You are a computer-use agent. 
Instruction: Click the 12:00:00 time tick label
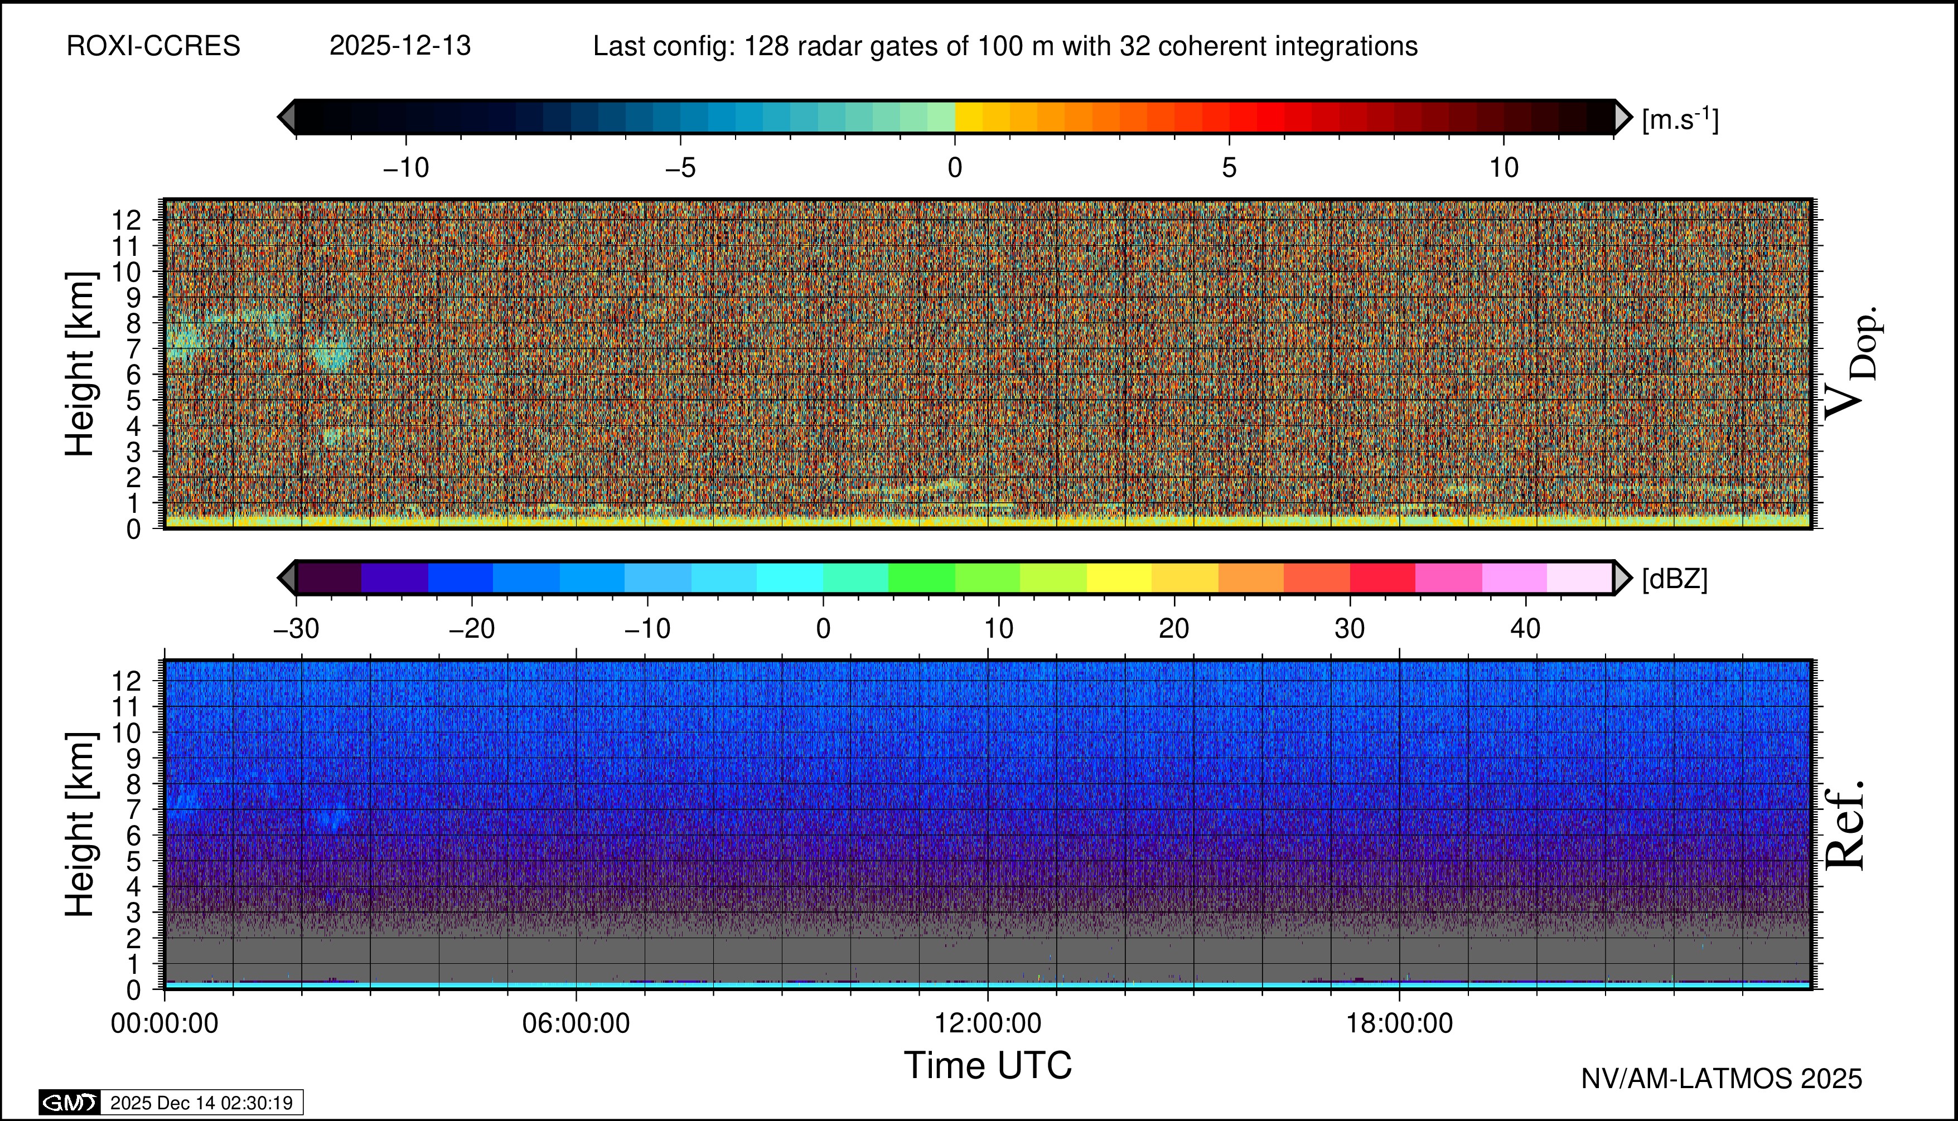[x=988, y=1023]
